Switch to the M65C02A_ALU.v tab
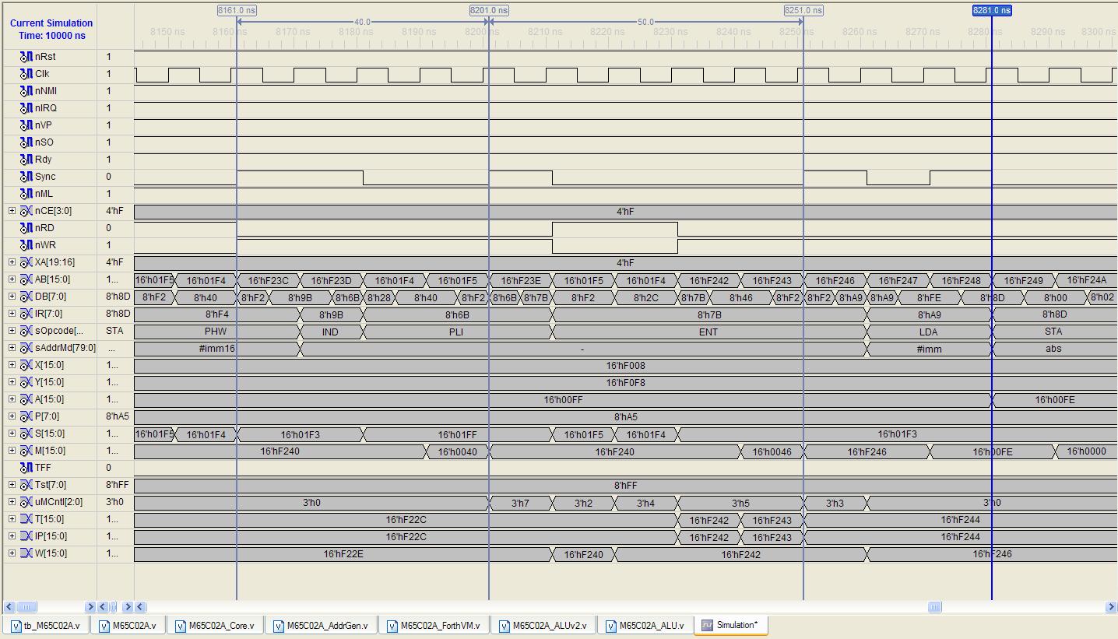The image size is (1118, 639). click(x=645, y=626)
